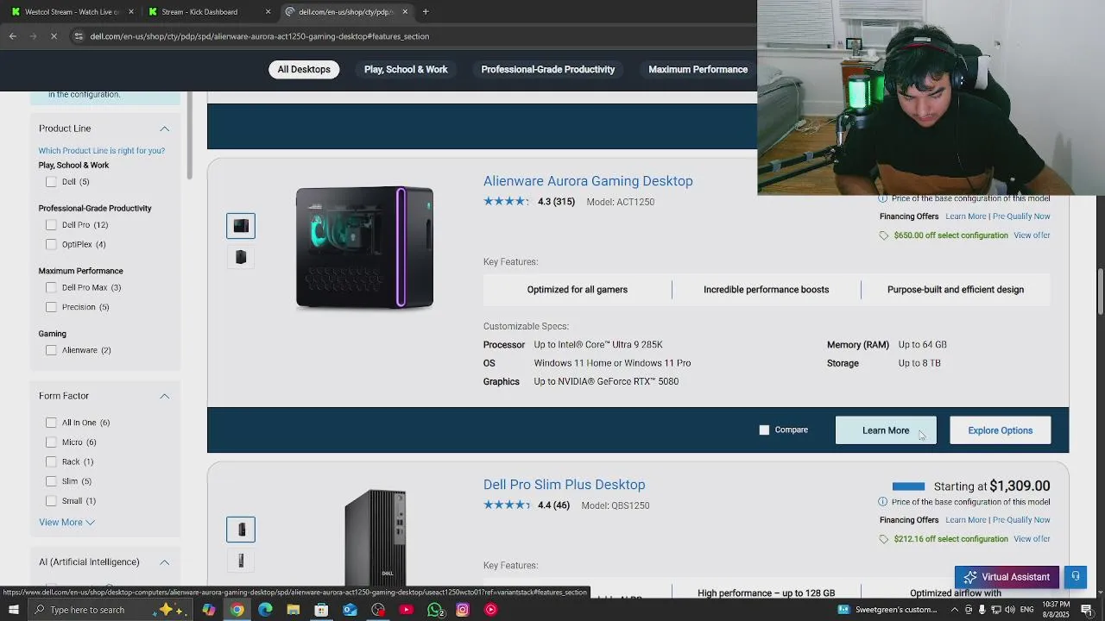Collapse the Product Line filter section

164,129
